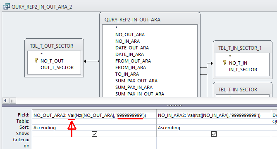The height and width of the screenshot is (149, 277).
Task: Select the SUM_PAX_IN_OUT_ARA field in the list
Action: tap(140, 94)
